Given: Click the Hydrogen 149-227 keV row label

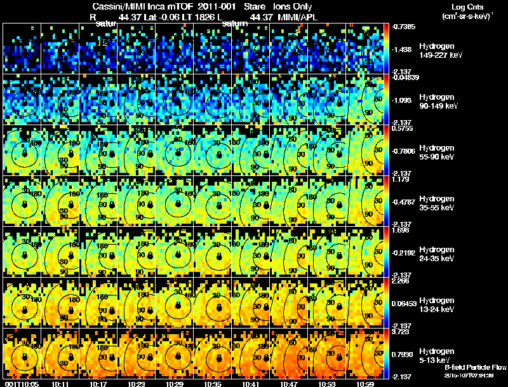Looking at the screenshot, I should pos(440,51).
